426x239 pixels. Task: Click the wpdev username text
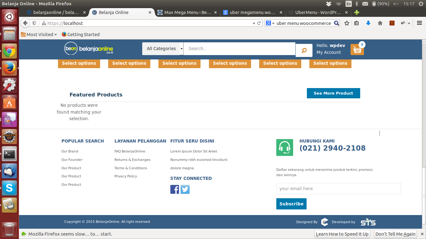point(337,45)
